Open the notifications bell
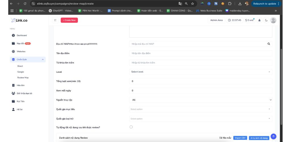Image resolution: width=291 pixels, height=142 pixels. coord(259,20)
